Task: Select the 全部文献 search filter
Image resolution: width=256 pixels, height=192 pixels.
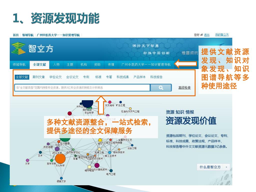Action: [22, 77]
